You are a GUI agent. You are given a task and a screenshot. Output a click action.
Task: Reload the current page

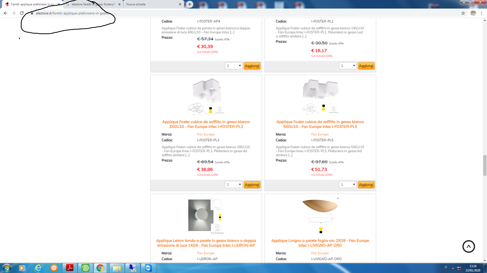pos(22,13)
